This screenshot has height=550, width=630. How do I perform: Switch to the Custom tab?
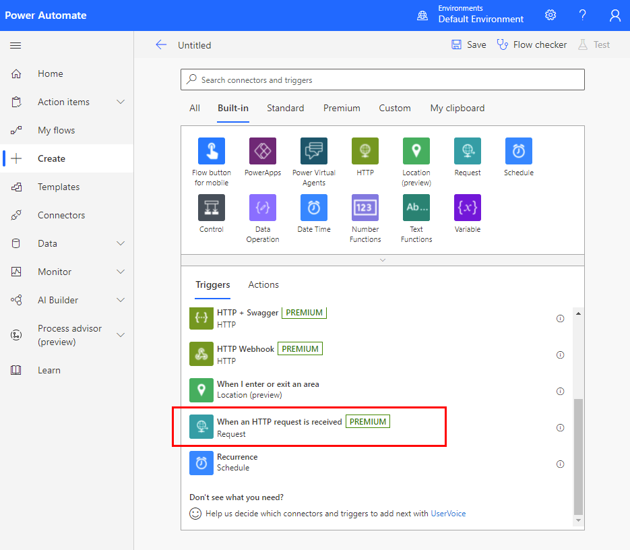(395, 108)
